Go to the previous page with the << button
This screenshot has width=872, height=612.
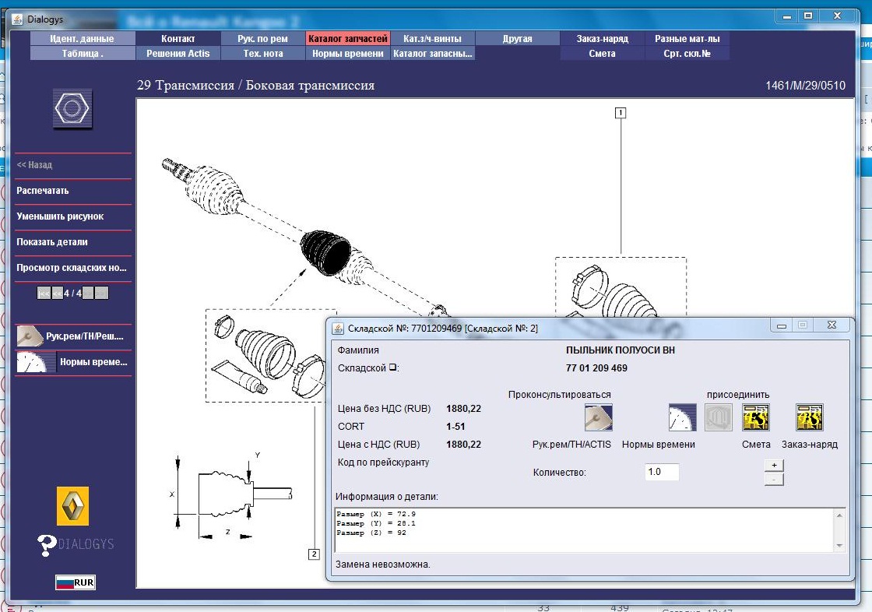click(58, 293)
